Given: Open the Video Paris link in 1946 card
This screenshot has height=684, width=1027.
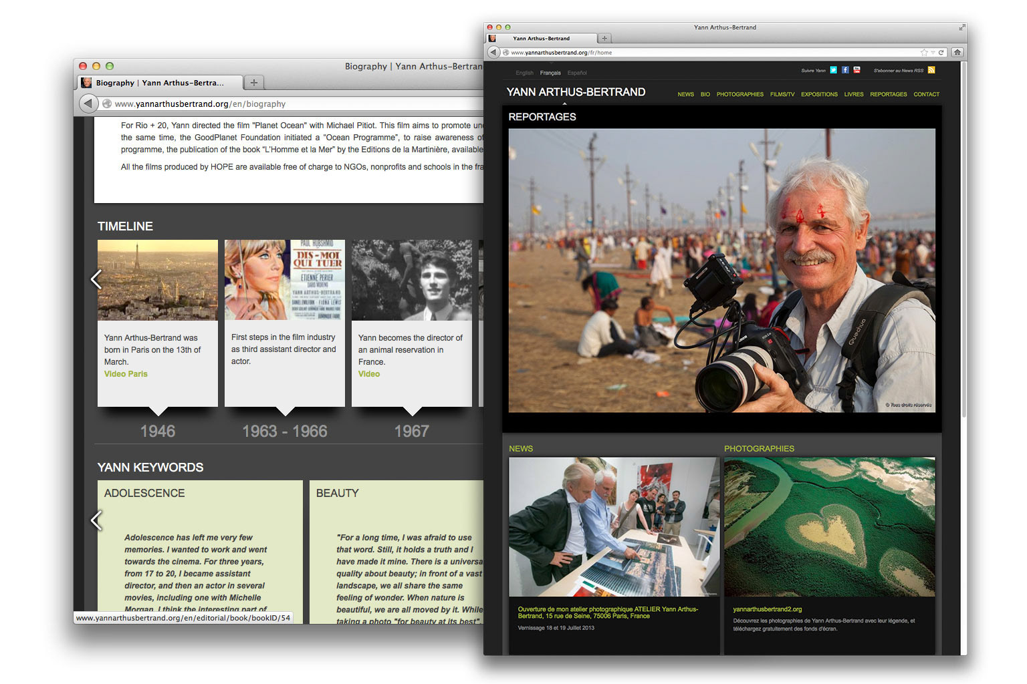Looking at the screenshot, I should point(126,374).
